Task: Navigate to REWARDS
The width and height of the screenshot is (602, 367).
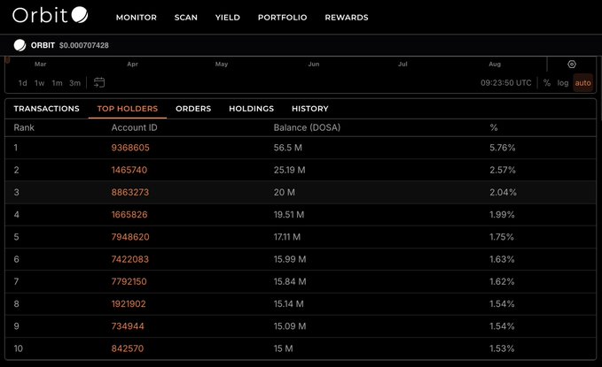Action: 347,17
